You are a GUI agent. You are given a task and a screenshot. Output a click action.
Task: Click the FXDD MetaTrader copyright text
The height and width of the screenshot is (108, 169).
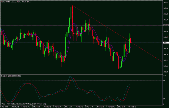(24, 104)
